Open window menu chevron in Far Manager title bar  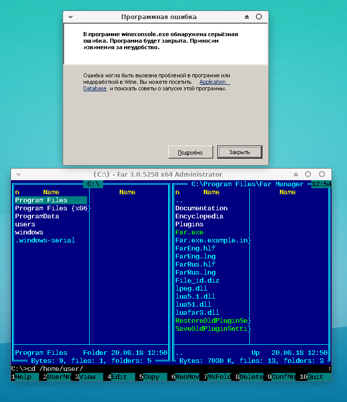tap(19, 174)
